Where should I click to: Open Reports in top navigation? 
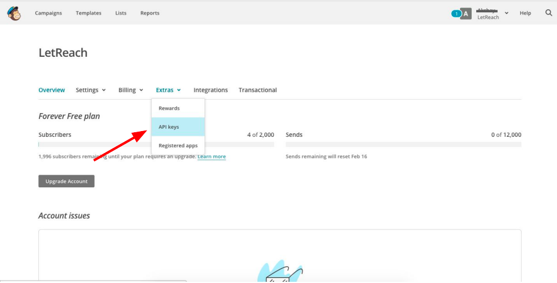click(150, 13)
